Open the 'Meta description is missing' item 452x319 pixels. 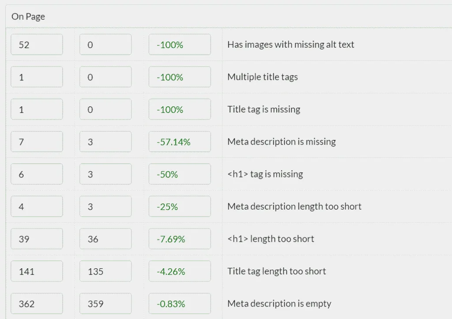click(x=281, y=141)
